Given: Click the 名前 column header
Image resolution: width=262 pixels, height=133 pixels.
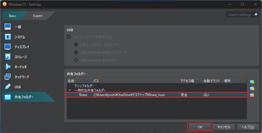Looking at the screenshot, I should tap(80, 81).
